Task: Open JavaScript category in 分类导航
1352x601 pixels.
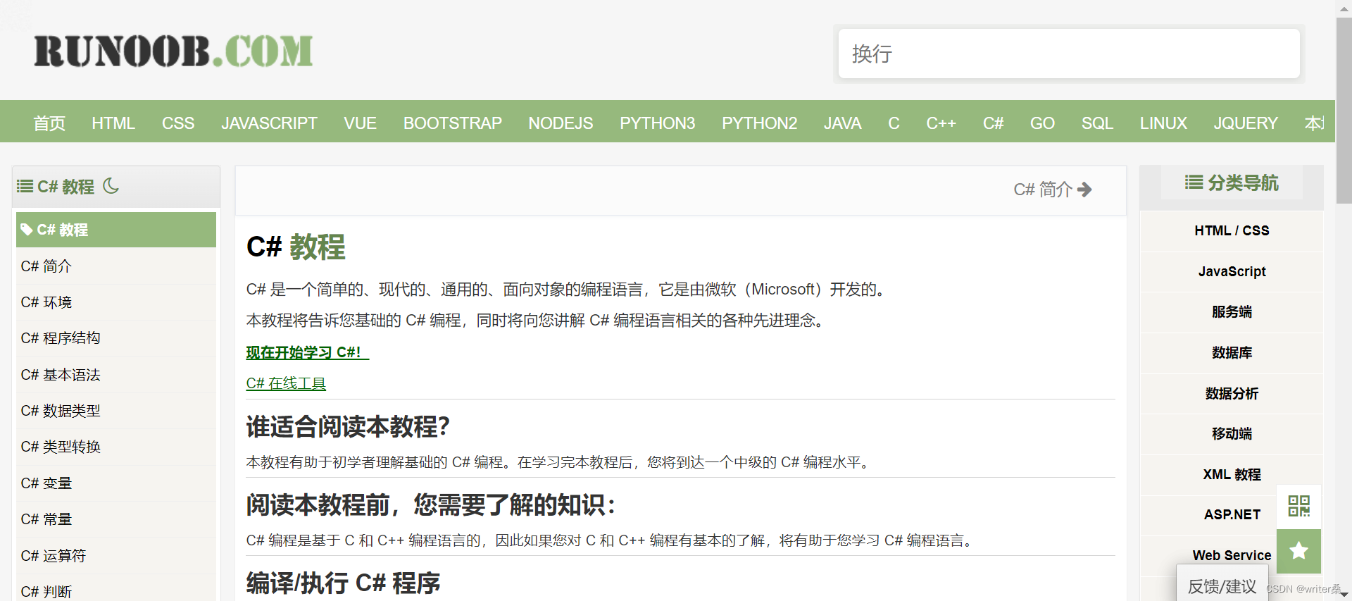Action: [1232, 271]
